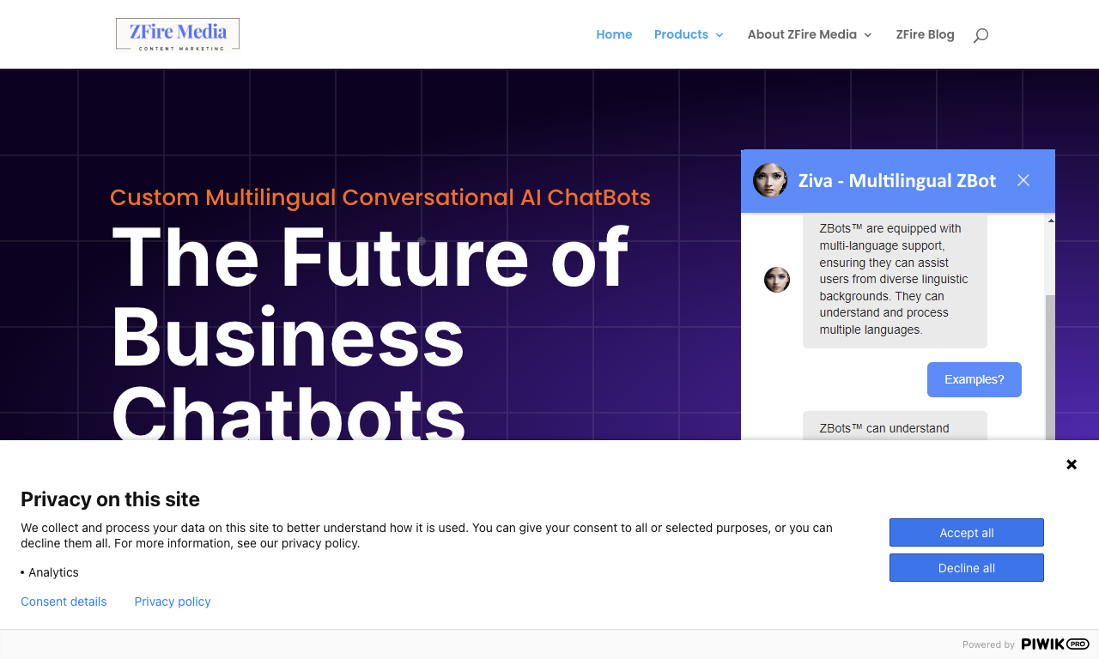
Task: Click the chat scrollbar up arrow
Action: point(1051,221)
